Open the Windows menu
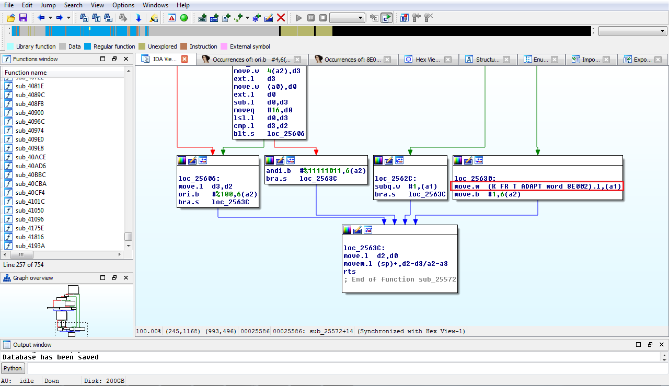 tap(155, 5)
